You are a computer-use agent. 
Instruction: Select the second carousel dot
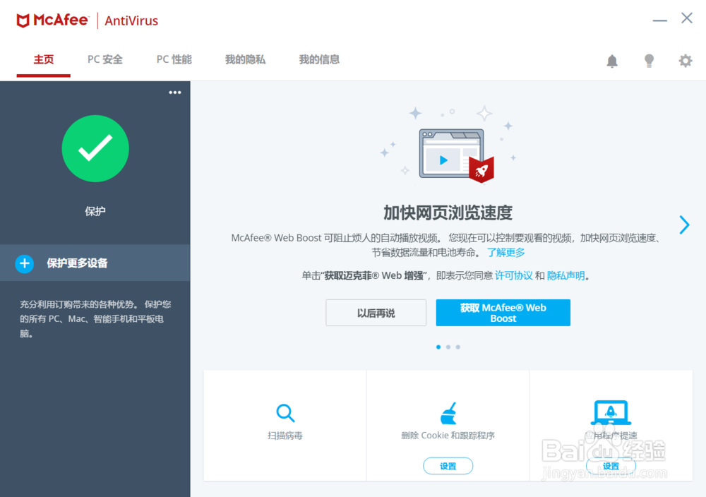tap(448, 347)
